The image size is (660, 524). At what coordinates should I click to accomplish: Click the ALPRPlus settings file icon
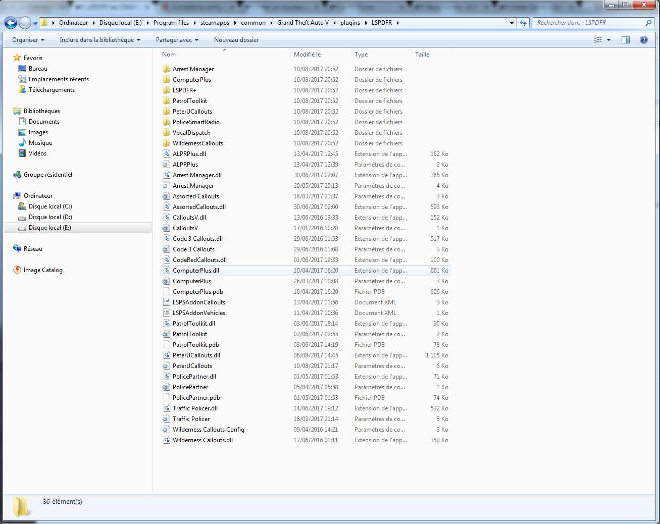click(167, 165)
